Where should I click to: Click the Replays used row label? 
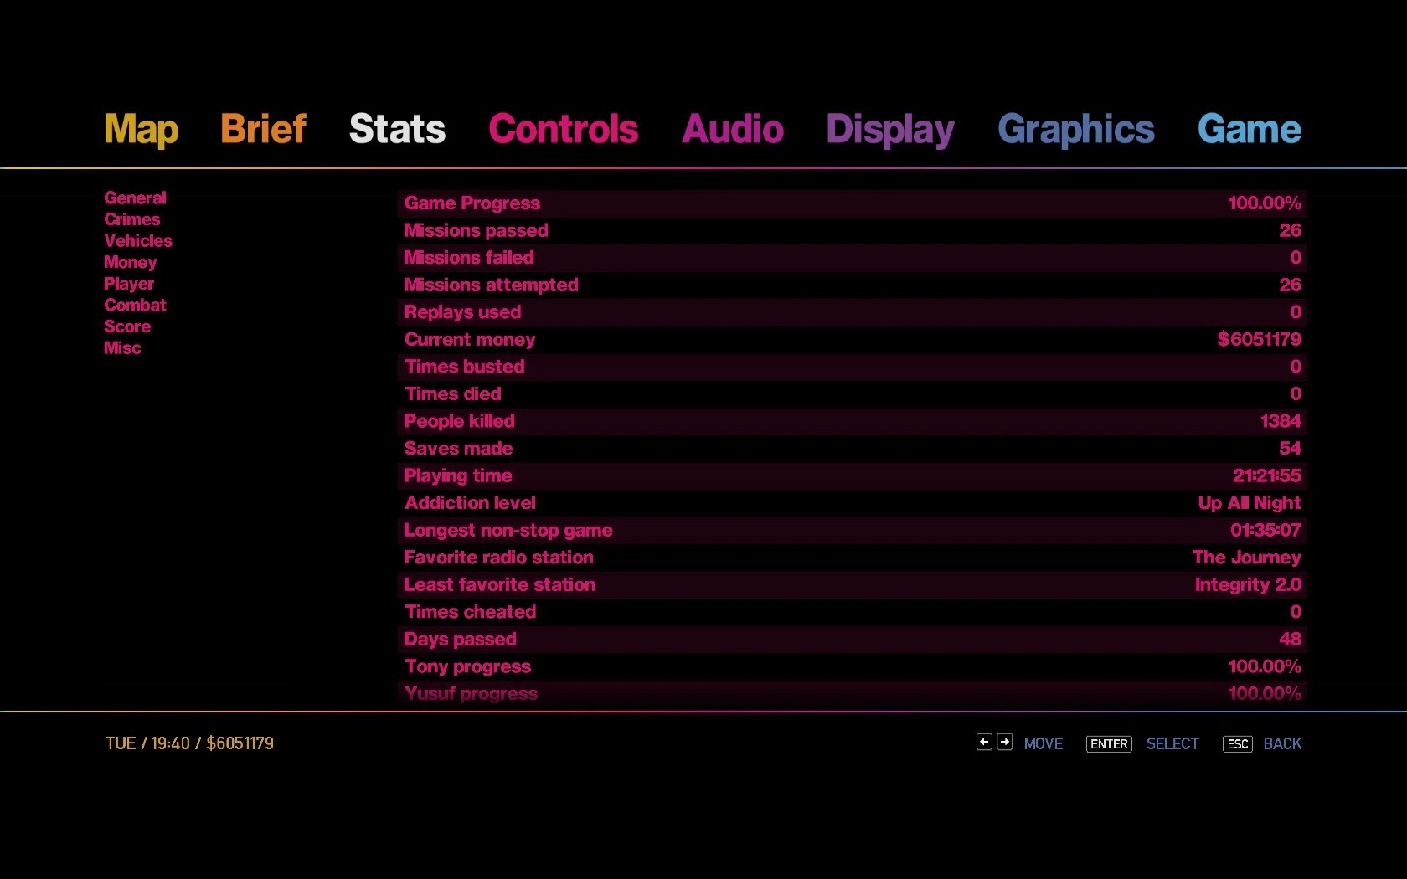[x=462, y=312]
